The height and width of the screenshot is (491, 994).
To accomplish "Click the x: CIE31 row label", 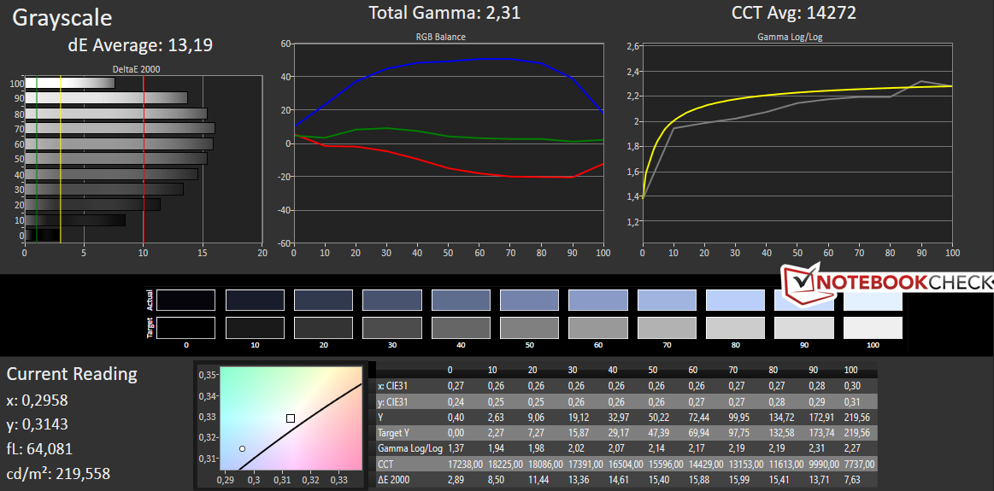I will 393,384.
